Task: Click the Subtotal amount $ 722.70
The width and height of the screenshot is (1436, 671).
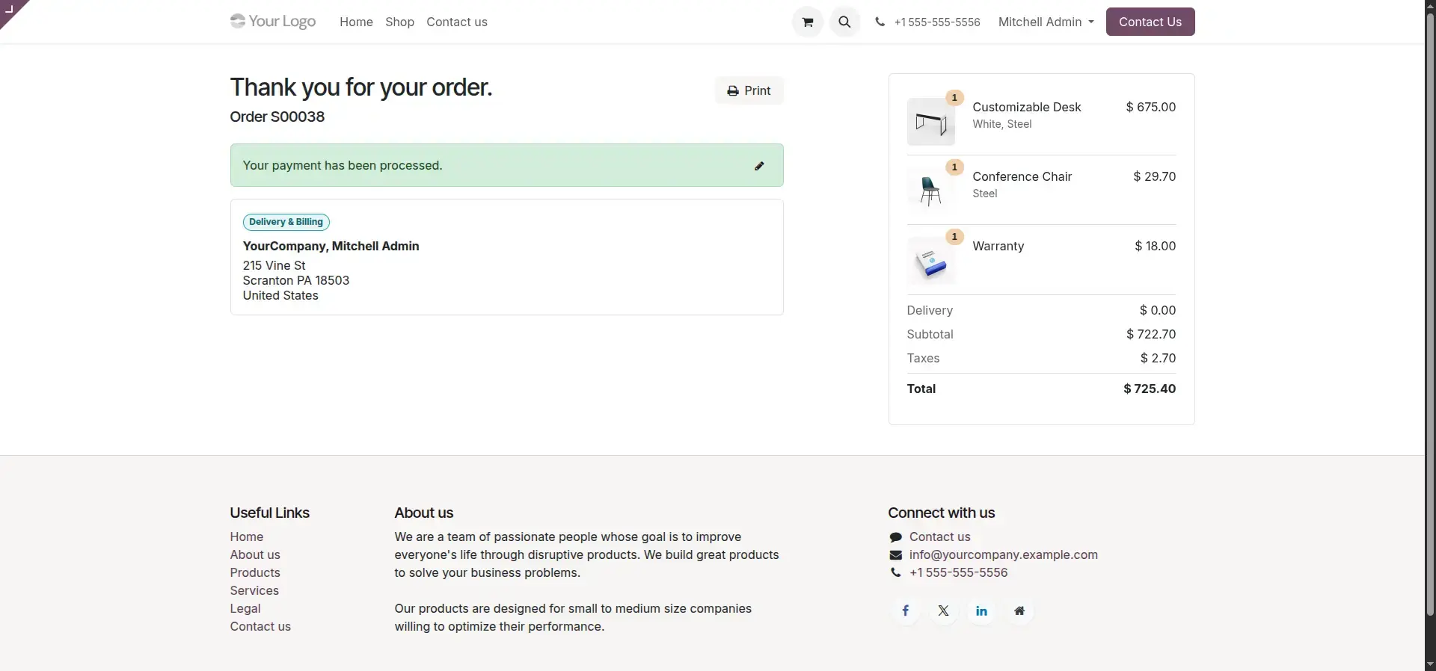Action: click(1151, 334)
